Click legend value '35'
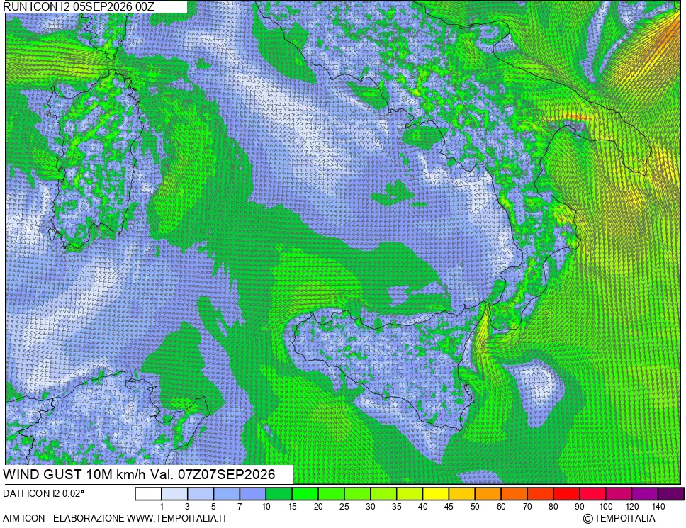This screenshot has height=528, width=686. coord(397,507)
